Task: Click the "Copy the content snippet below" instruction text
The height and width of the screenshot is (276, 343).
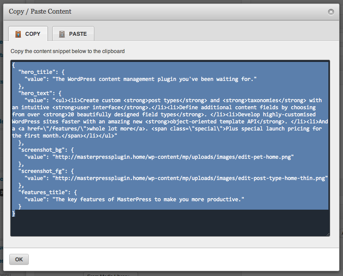Action: point(68,51)
